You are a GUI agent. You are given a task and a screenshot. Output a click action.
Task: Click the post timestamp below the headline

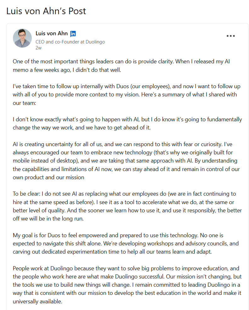(x=38, y=48)
